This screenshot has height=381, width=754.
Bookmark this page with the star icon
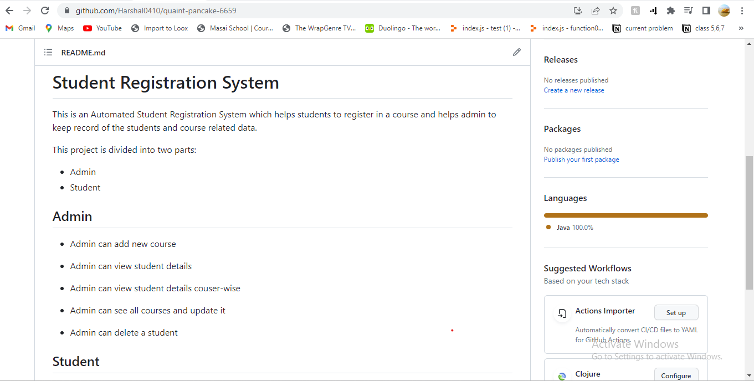click(x=613, y=11)
